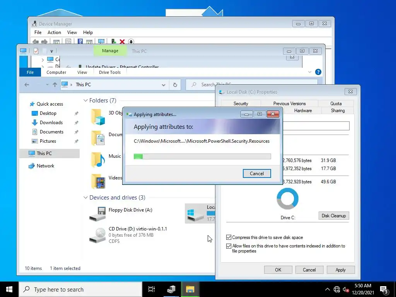Open Task View from the taskbar
Screen dimensions: 396x297
coord(152,289)
